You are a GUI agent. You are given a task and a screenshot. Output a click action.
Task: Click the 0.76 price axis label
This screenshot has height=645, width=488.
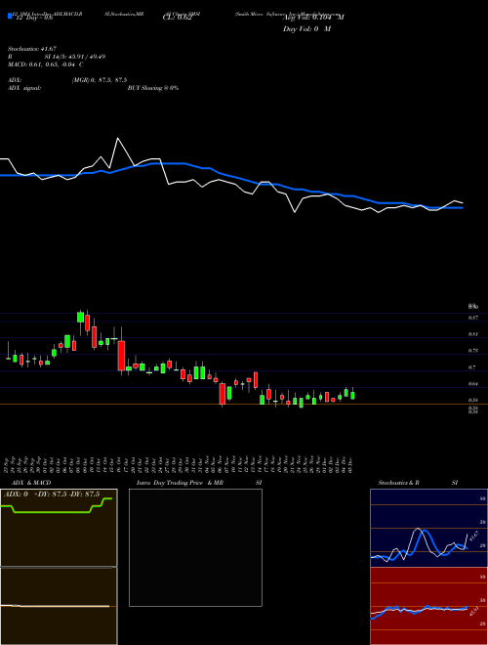pos(472,351)
